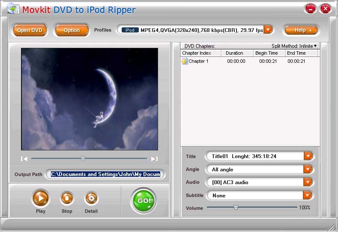Viewport: 338px width, 232px height.
Task: Click the Play button icon
Action: tap(41, 198)
